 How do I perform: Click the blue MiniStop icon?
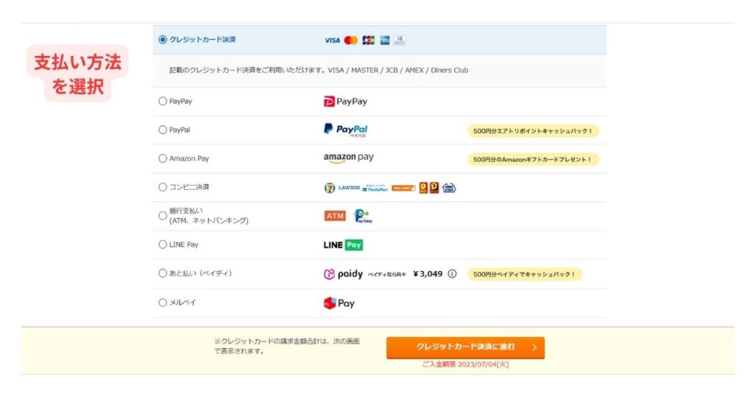coord(449,188)
